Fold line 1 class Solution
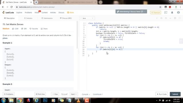 85,23
